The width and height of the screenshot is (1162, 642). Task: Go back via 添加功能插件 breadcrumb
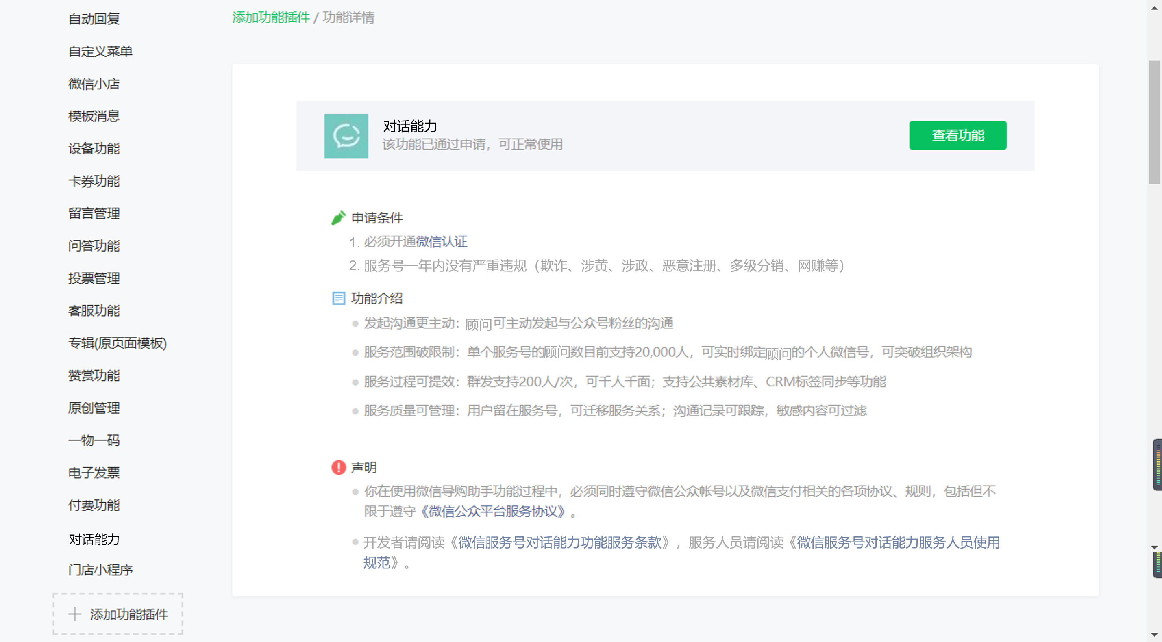[x=271, y=17]
